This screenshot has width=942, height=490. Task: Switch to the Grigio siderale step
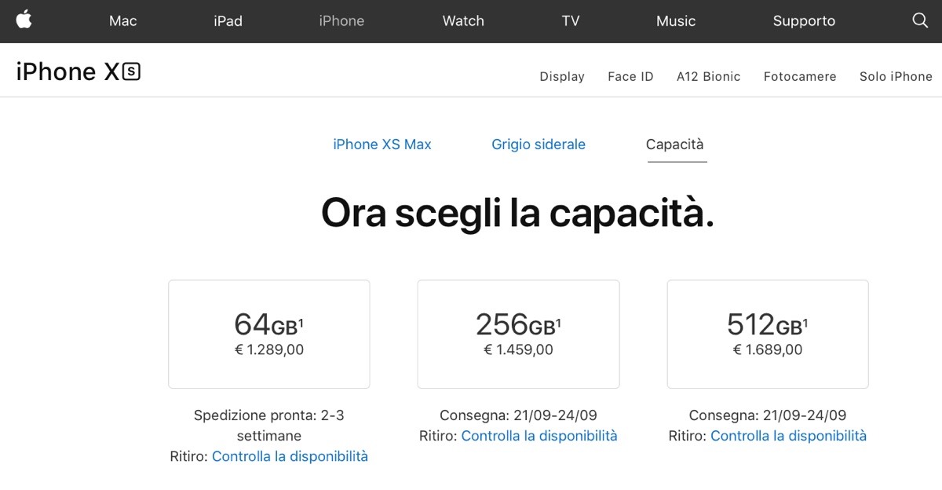pyautogui.click(x=539, y=144)
